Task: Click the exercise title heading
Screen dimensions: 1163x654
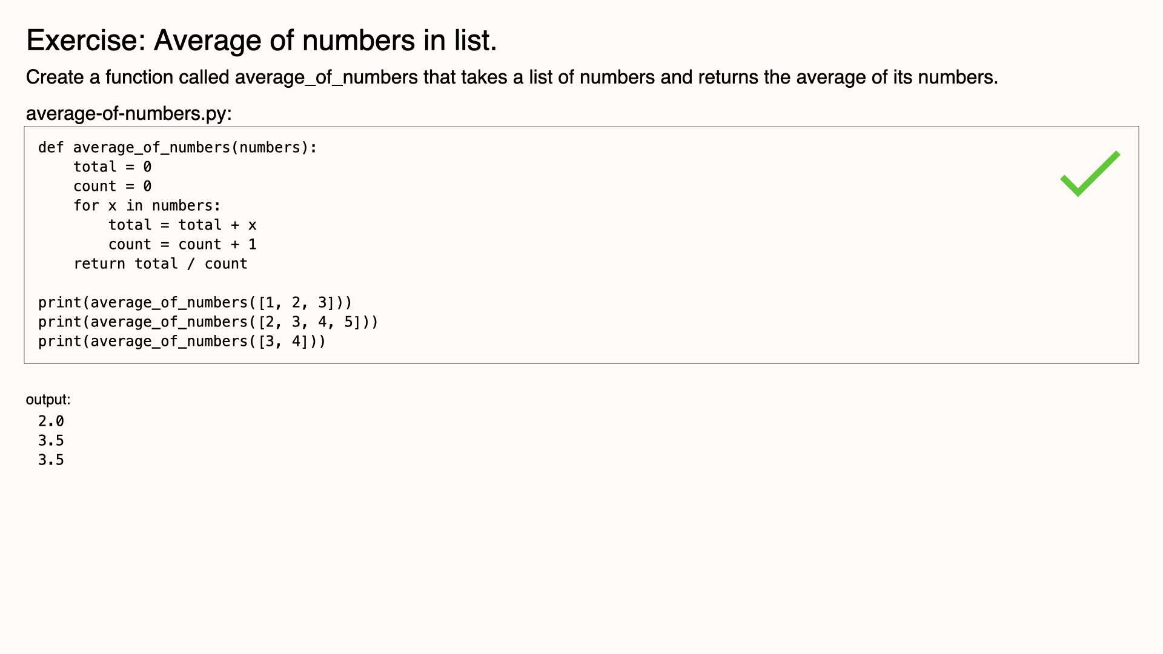Action: (x=262, y=41)
